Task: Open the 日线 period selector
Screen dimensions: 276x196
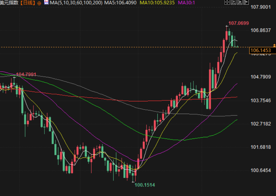Action: pyautogui.click(x=28, y=3)
